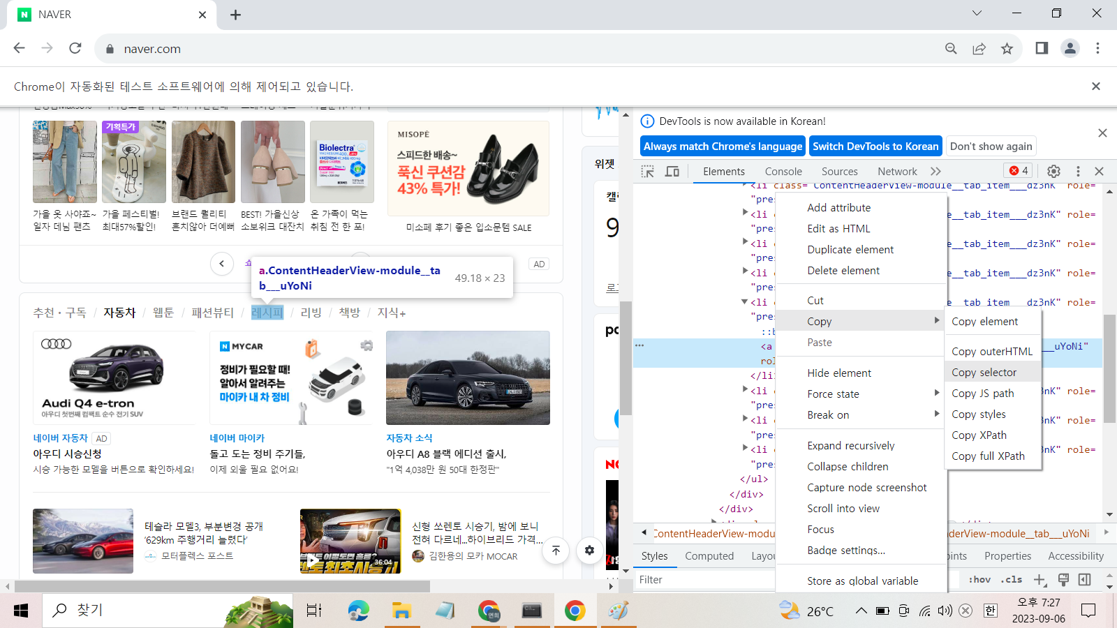Viewport: 1117px width, 628px height.
Task: Toggle the device toolbar in DevTools
Action: pyautogui.click(x=672, y=171)
